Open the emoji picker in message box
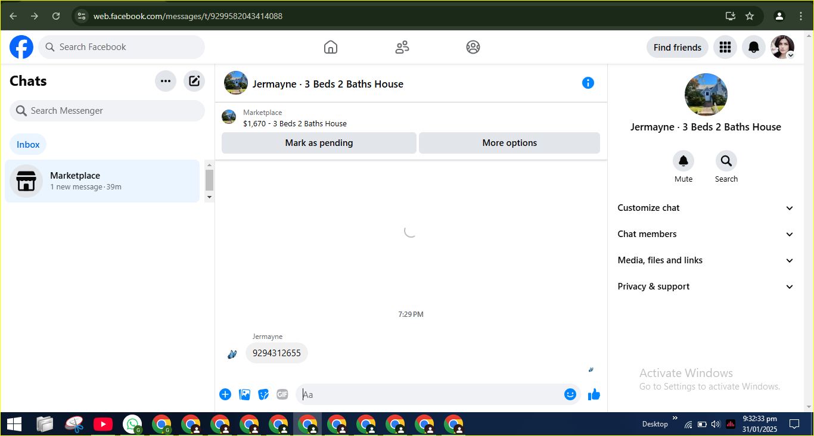 (x=570, y=394)
